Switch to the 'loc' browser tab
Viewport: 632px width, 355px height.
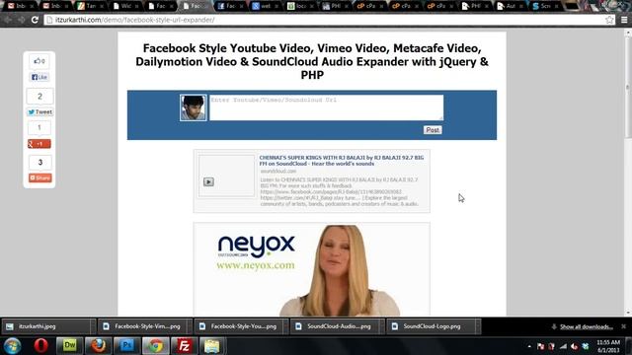pos(301,6)
